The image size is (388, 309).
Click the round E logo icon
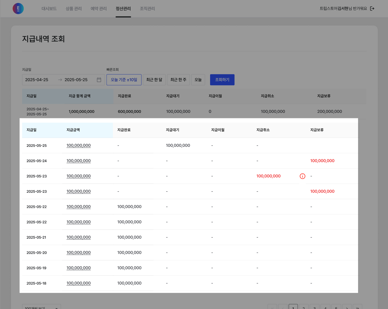coord(18,8)
